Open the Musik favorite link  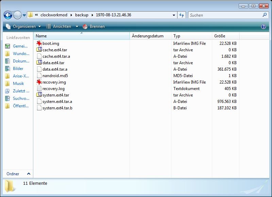coord(18,83)
